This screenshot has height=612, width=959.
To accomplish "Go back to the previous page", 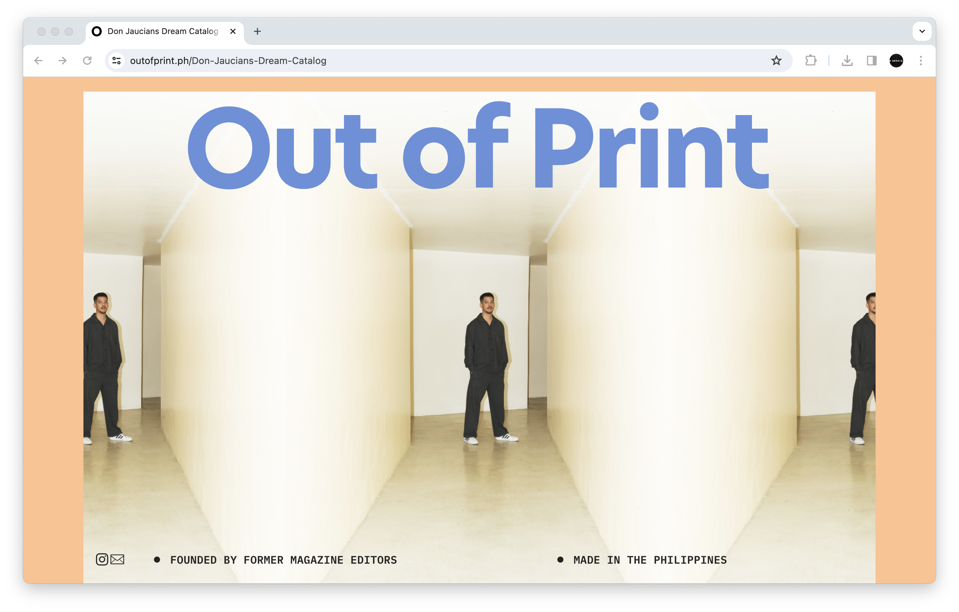I will [x=38, y=61].
